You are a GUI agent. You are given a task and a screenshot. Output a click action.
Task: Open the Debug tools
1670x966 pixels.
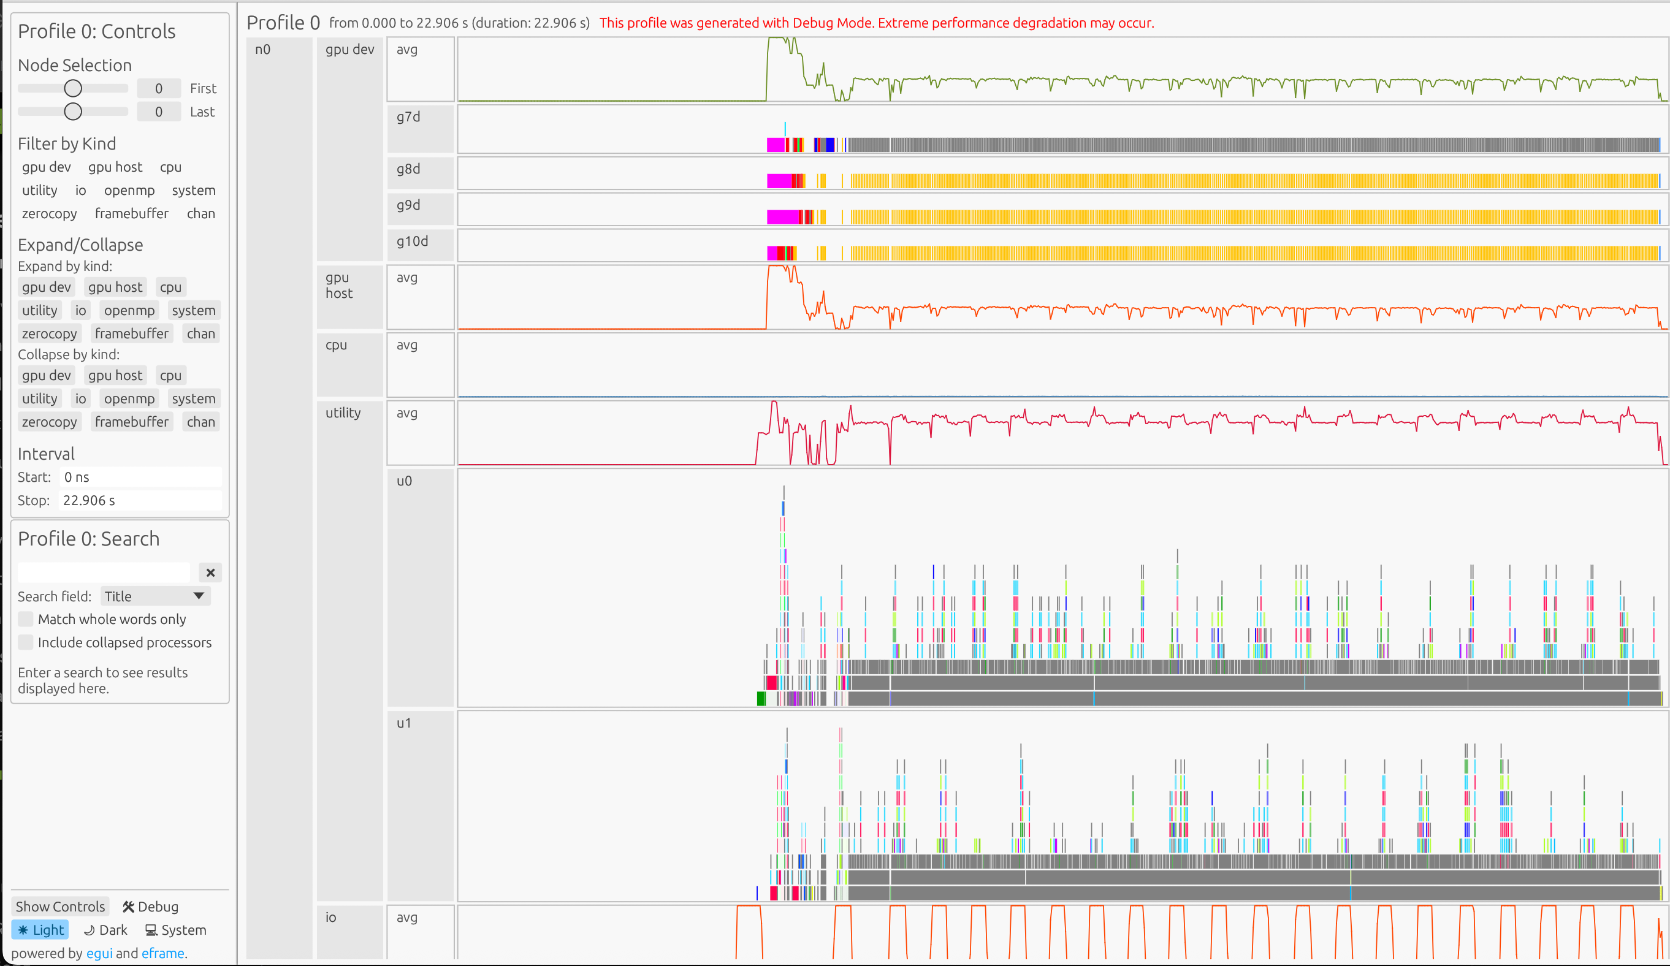coord(150,907)
